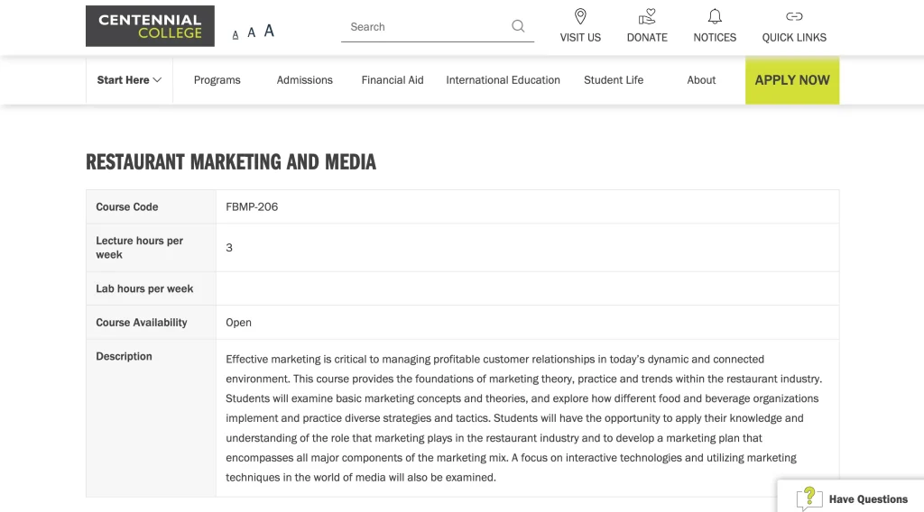Image resolution: width=924 pixels, height=512 pixels.
Task: Go to Financial Aid section
Action: coord(393,80)
